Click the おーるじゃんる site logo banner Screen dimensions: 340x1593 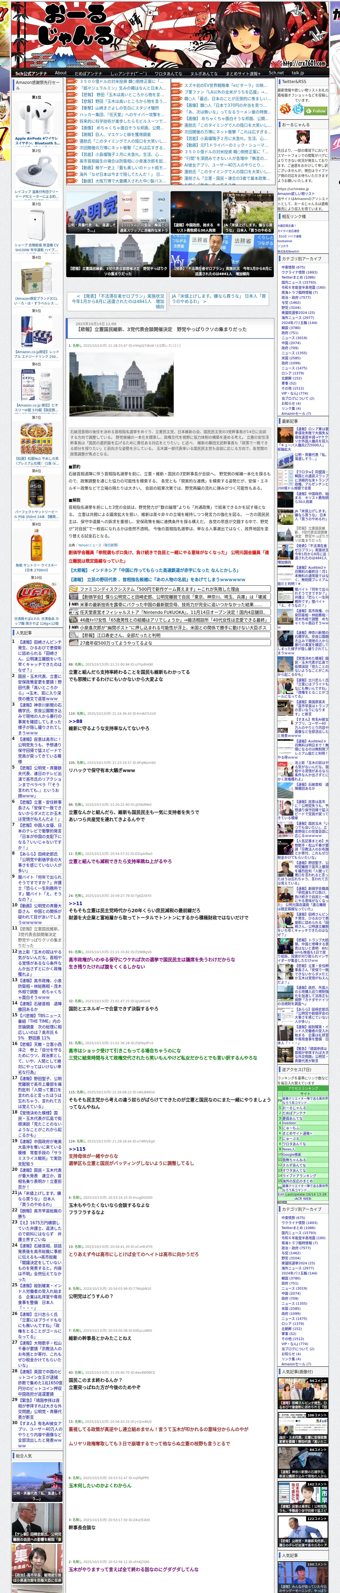(170, 35)
